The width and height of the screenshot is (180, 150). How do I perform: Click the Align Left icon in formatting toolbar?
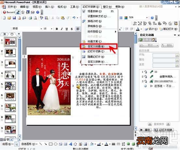click(x=78, y=29)
